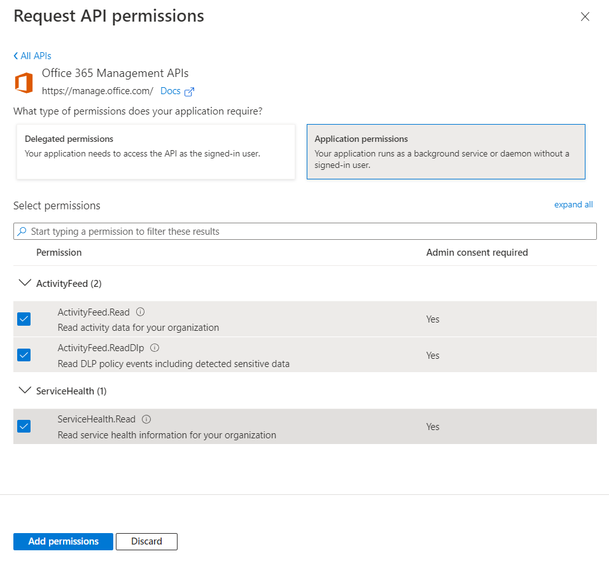Select Delegated permissions card

tap(156, 152)
